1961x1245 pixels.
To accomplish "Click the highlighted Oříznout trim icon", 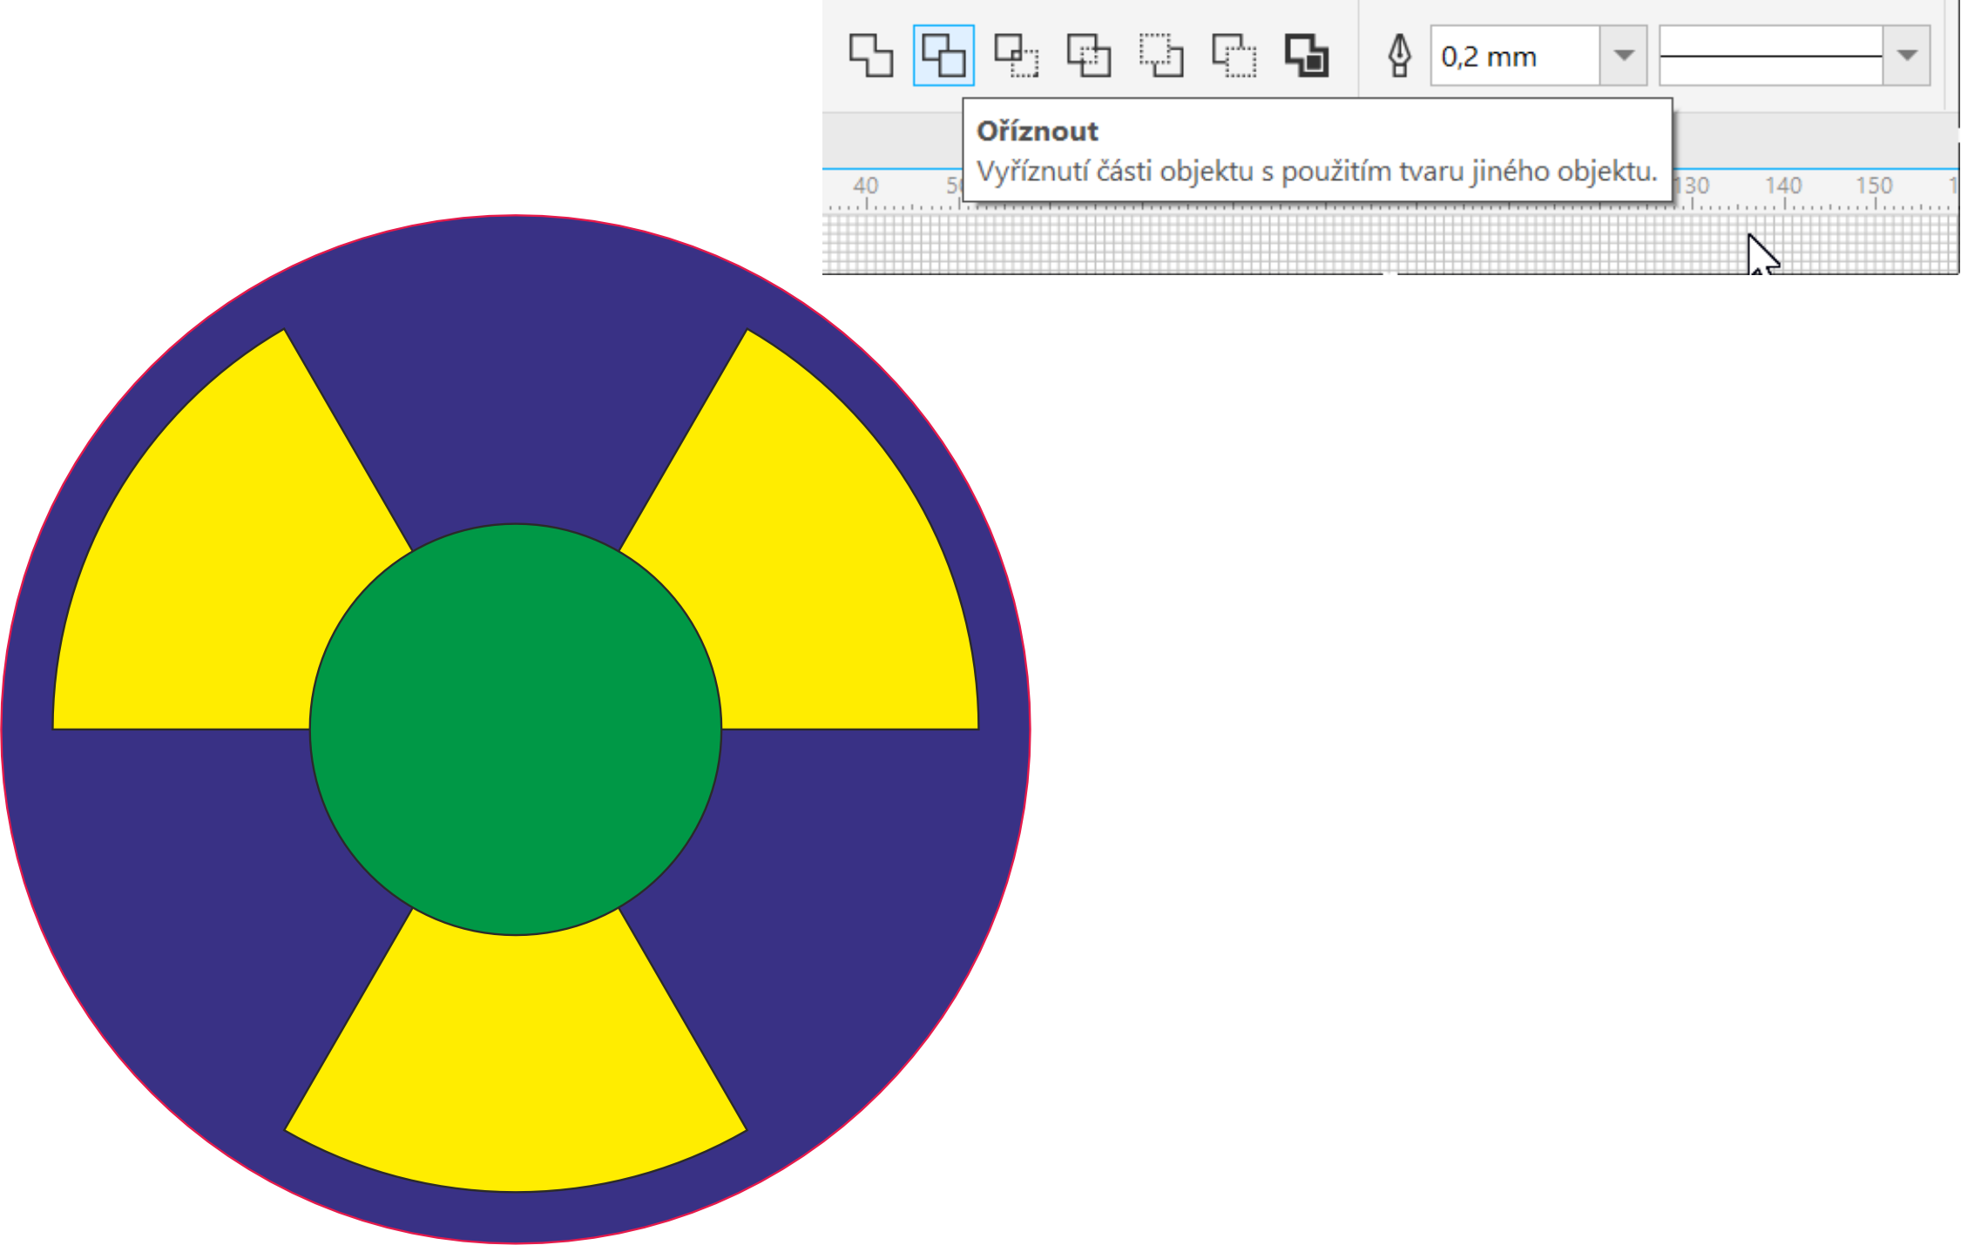I will click(943, 56).
